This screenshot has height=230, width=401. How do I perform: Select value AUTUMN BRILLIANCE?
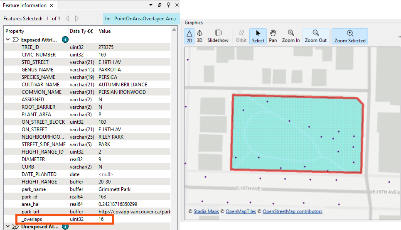point(123,85)
